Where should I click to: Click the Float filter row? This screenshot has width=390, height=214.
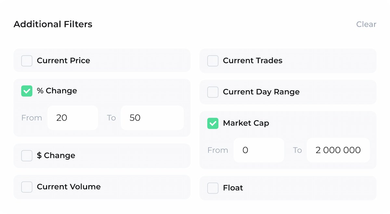point(288,188)
